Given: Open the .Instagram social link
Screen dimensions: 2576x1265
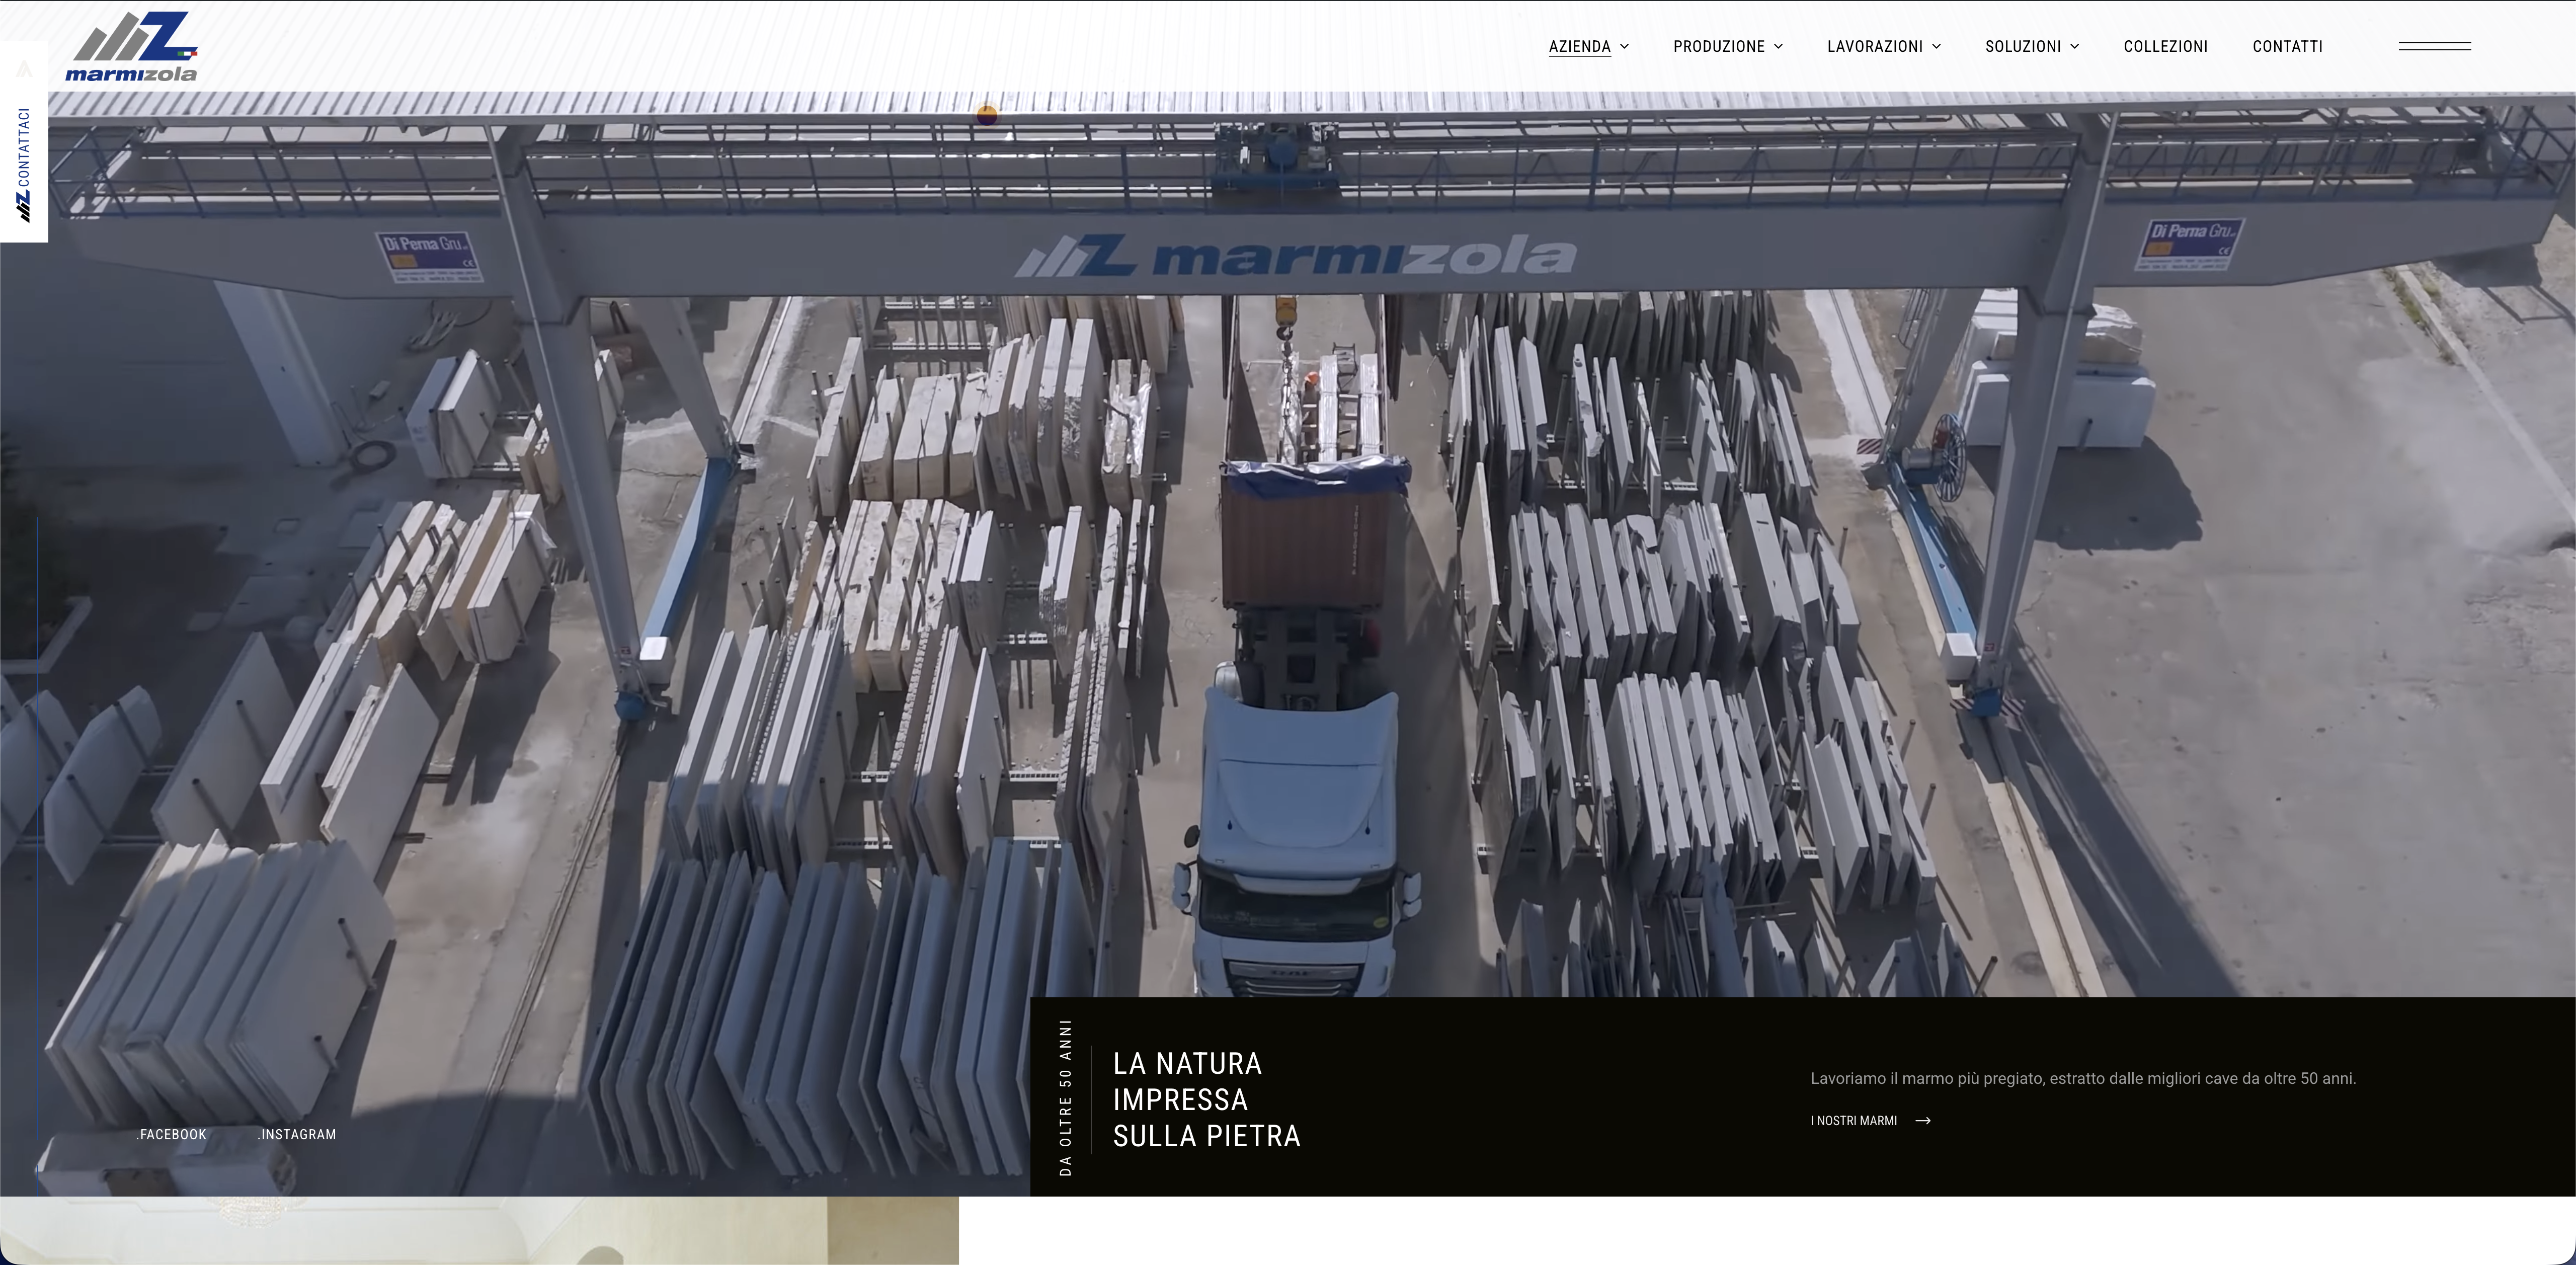Looking at the screenshot, I should (297, 1134).
